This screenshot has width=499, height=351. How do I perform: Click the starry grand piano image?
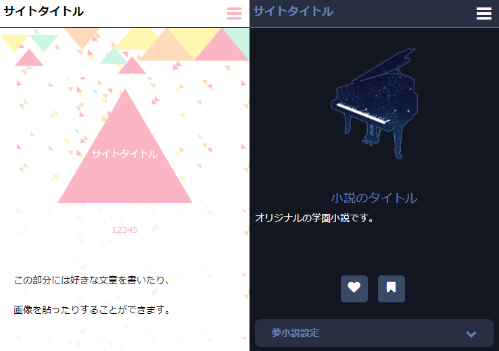coord(375,103)
